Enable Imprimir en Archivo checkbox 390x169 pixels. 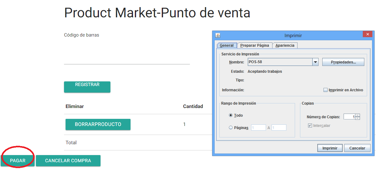coord(325,90)
